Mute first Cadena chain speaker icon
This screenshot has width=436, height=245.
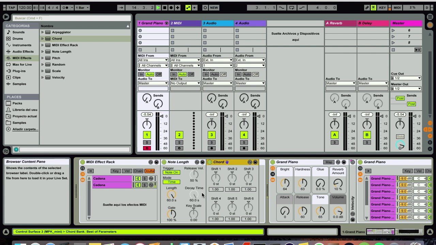click(x=138, y=179)
